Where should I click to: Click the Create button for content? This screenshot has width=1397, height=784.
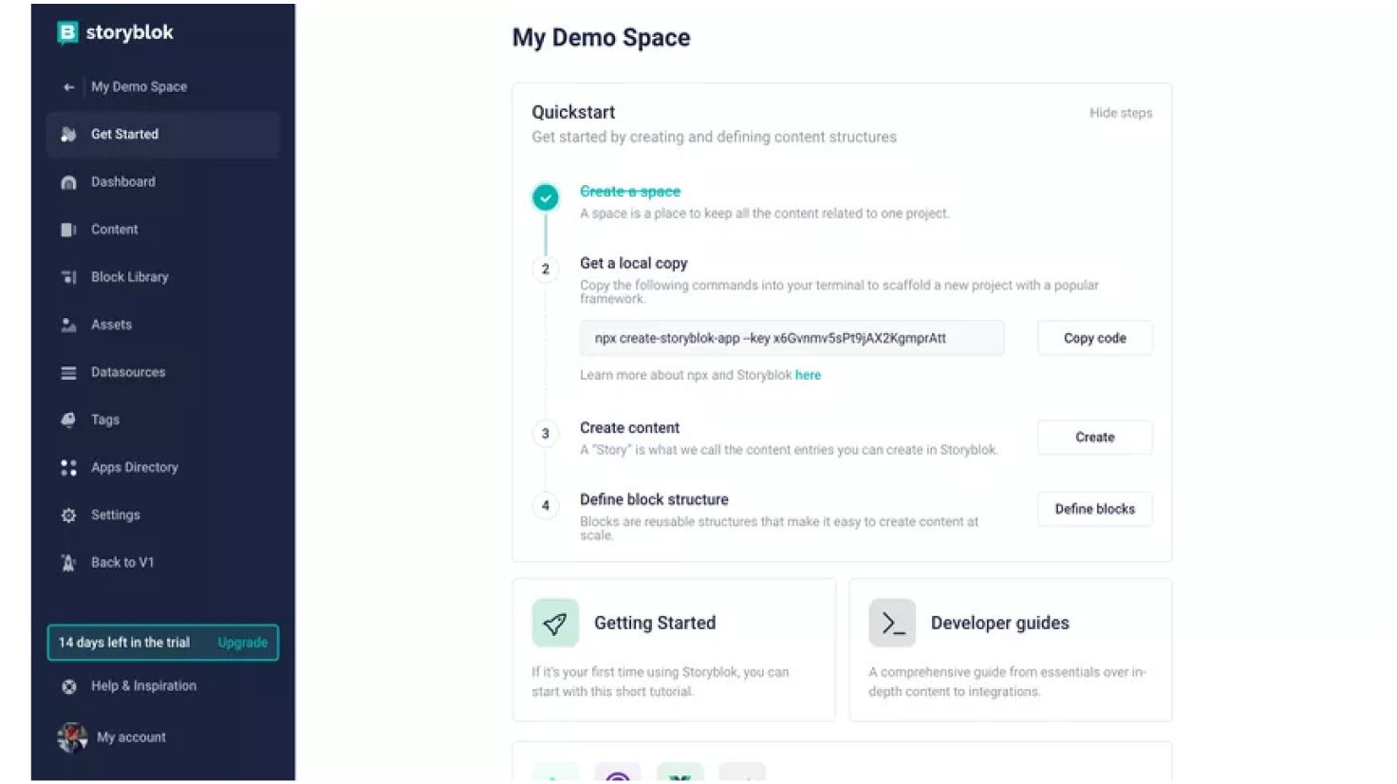(x=1094, y=438)
